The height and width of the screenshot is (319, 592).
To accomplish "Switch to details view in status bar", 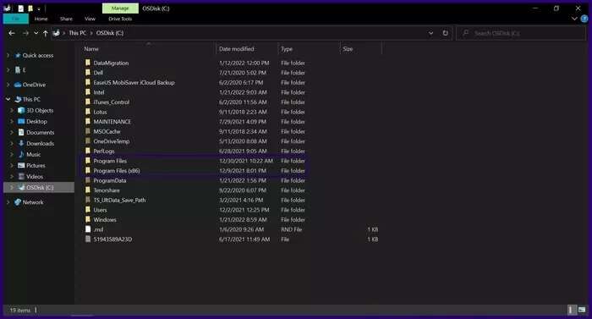I will click(571, 310).
